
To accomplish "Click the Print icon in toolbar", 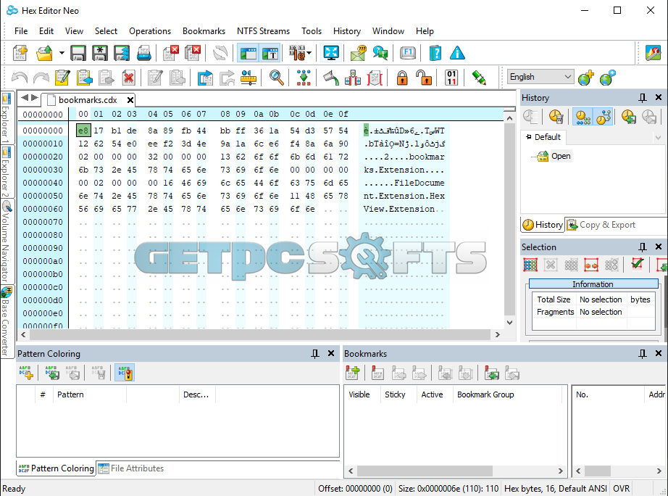I will (x=144, y=54).
